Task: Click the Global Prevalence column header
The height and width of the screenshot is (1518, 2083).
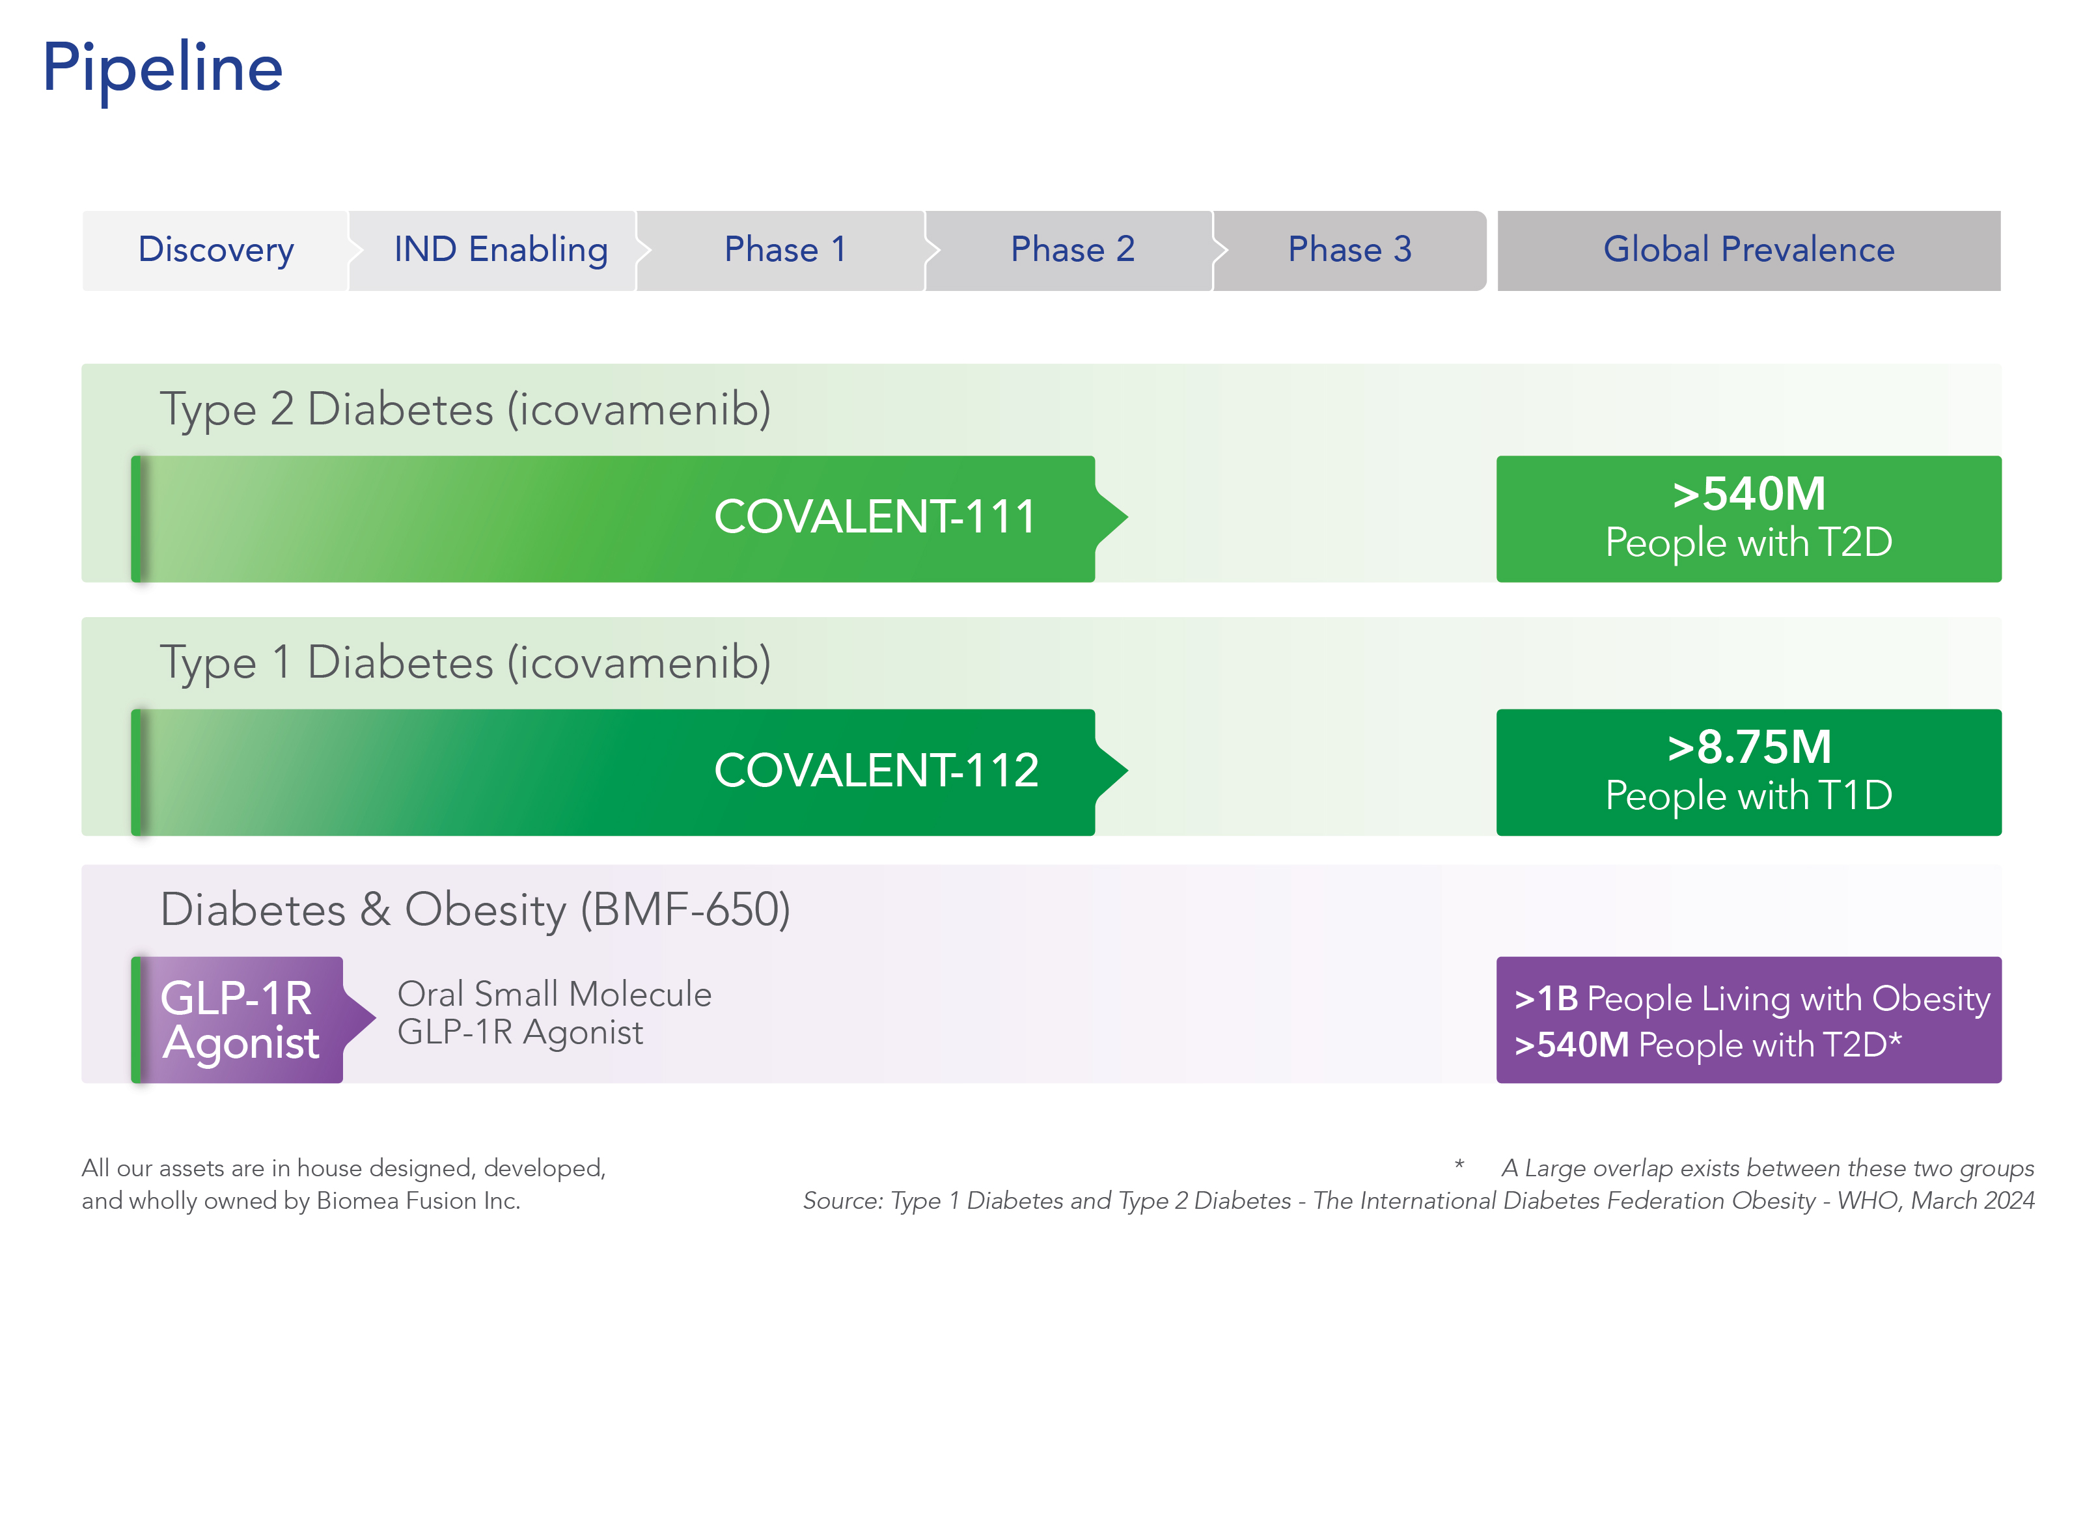Action: point(1748,250)
